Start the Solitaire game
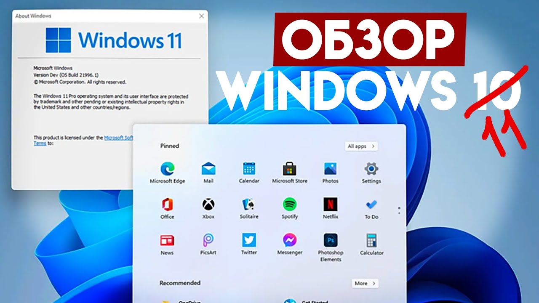Screen dimensions: 539x303 (249, 209)
